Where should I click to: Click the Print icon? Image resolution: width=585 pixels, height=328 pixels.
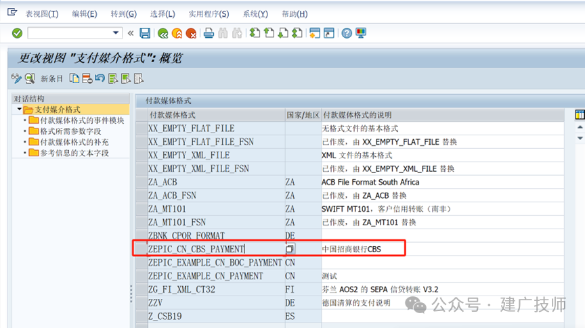click(209, 33)
